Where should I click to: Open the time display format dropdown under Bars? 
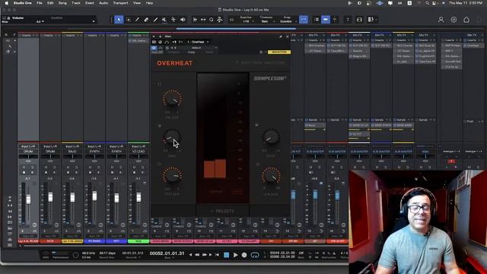pyautogui.click(x=169, y=258)
